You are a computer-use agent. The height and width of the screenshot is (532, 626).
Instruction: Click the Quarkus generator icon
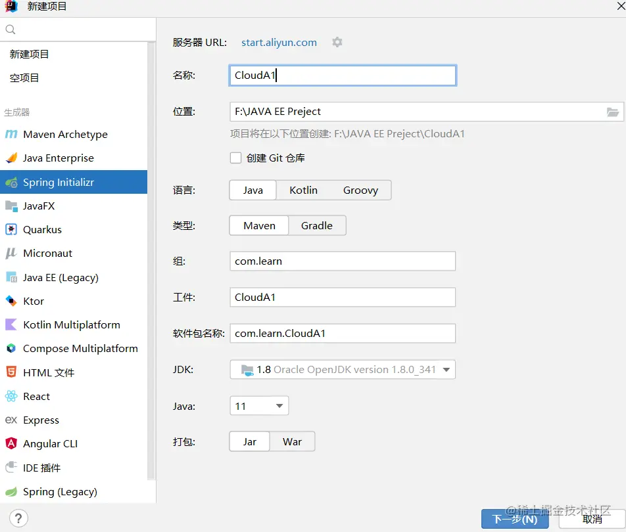11,230
